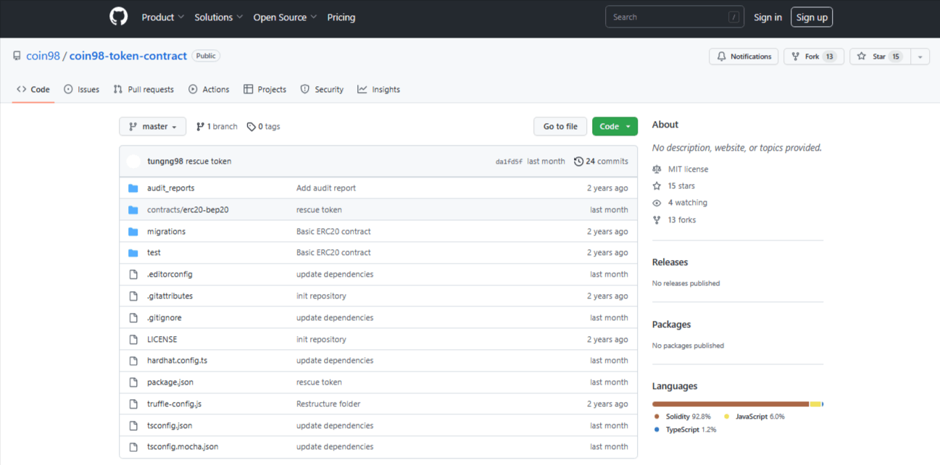Click the file icon for .gitattributes
Screen dimensions: 940x465
pos(133,296)
